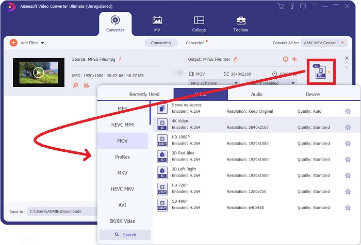Screen dimensions: 361x245
Task: Open settings gear for 3D Left-Right
Action: [x=348, y=176]
